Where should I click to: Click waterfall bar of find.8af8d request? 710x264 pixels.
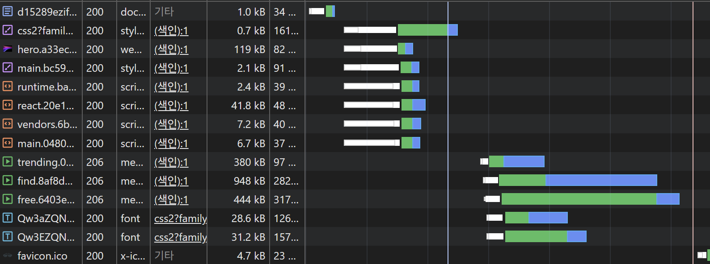570,180
